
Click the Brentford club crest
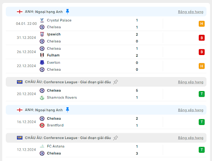[42, 125]
